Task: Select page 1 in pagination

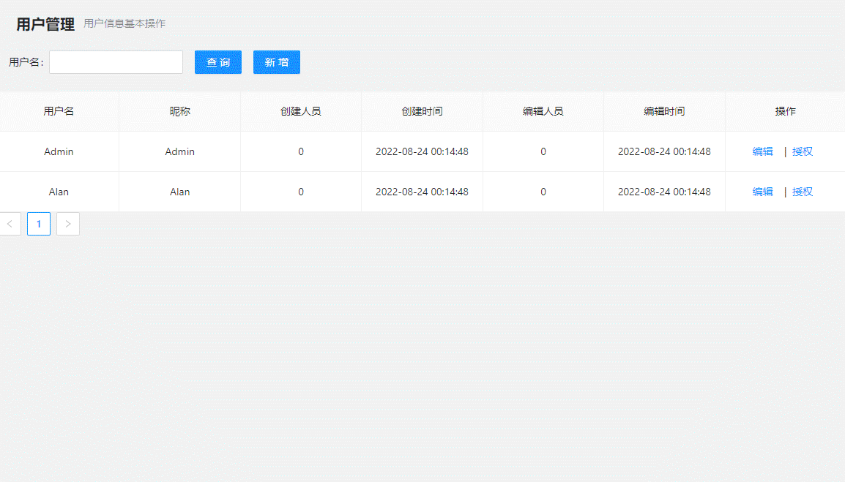Action: 39,224
